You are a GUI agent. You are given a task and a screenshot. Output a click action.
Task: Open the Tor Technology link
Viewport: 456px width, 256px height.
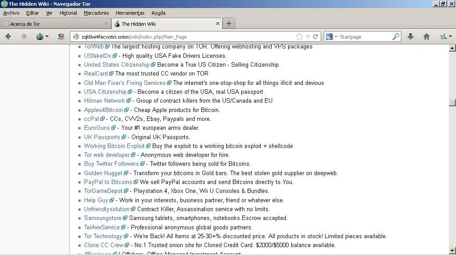click(103, 236)
